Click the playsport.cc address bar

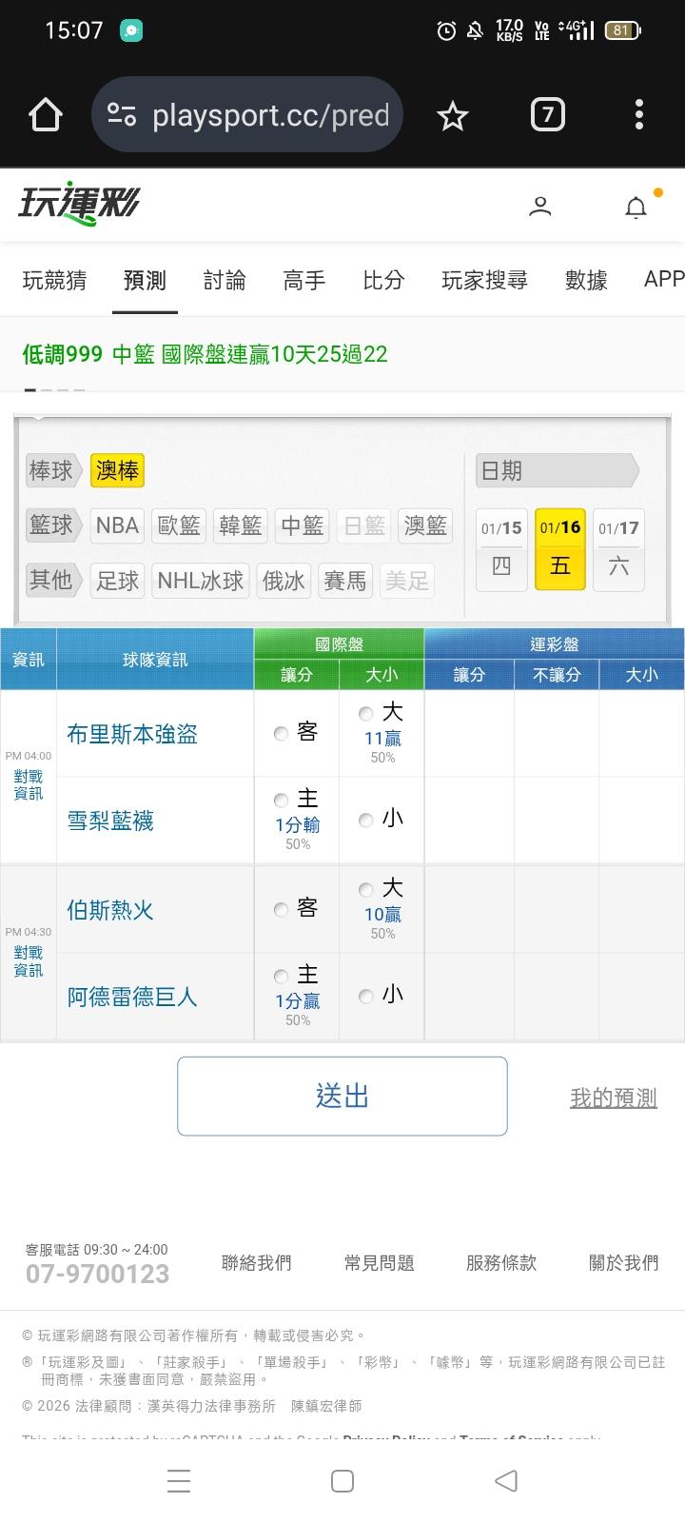coord(247,115)
